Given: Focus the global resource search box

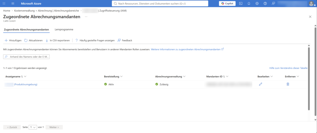Looking at the screenshot, I should pos(160,3).
